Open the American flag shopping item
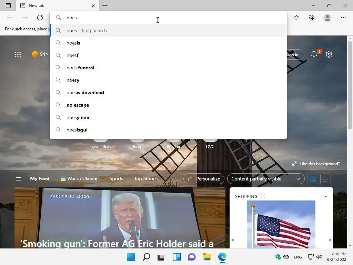The height and width of the screenshot is (265, 353). 281,224
